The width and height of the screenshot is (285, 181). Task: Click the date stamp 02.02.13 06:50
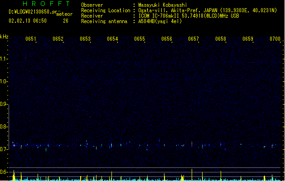28,21
